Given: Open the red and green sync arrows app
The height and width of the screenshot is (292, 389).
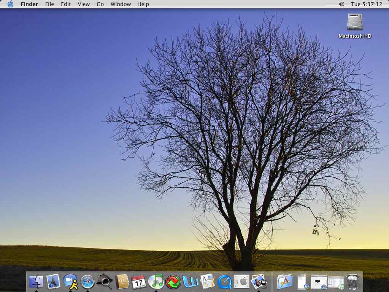Looking at the screenshot, I should pyautogui.click(x=173, y=282).
